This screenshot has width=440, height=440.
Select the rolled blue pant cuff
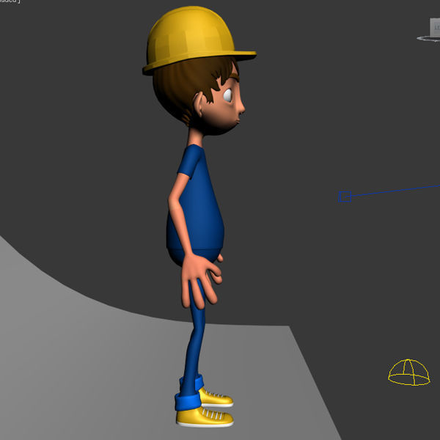click(x=188, y=402)
